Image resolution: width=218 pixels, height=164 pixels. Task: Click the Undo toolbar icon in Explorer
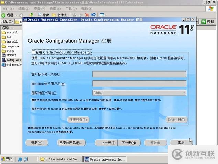point(94,15)
